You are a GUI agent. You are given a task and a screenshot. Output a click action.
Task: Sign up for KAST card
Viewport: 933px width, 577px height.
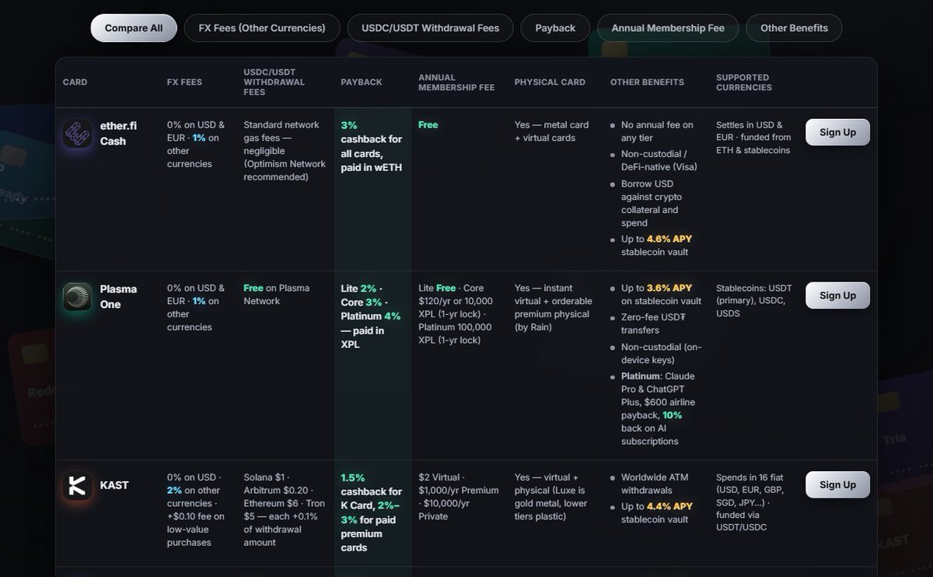click(837, 484)
